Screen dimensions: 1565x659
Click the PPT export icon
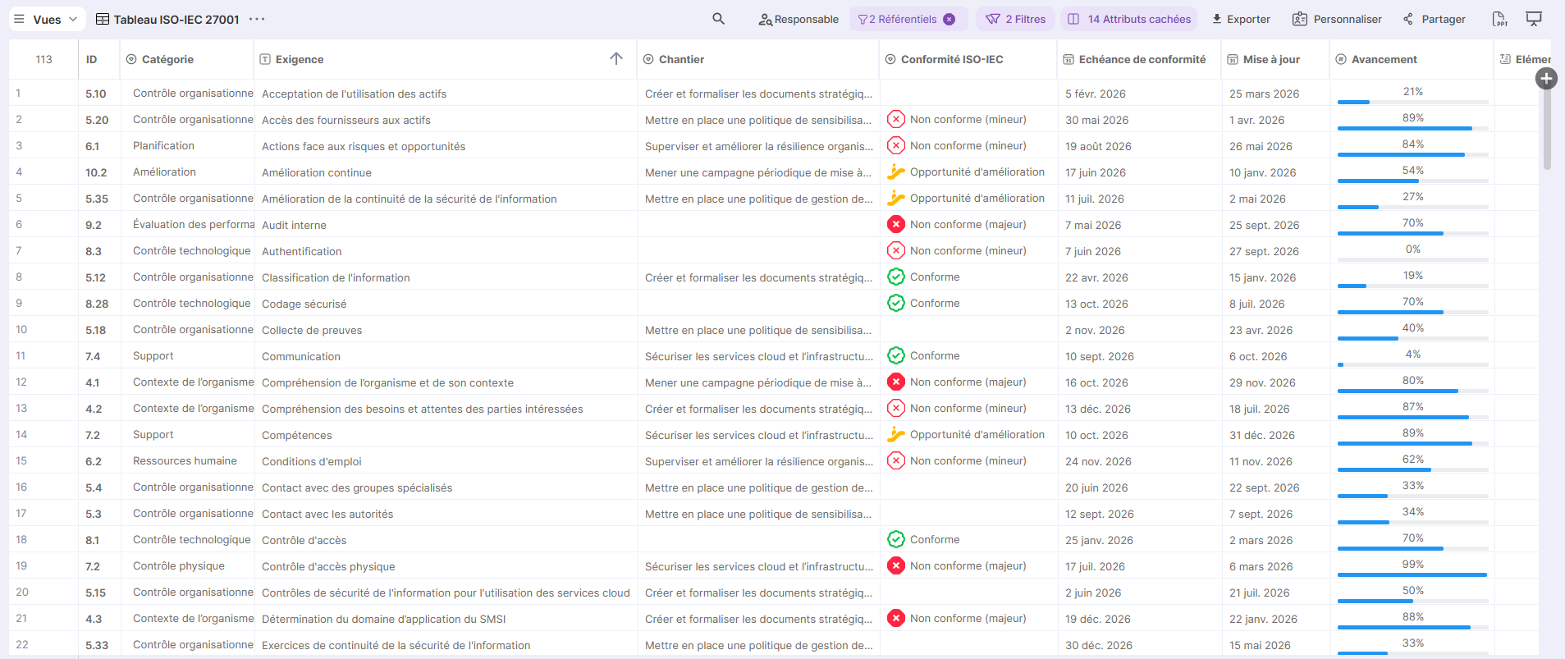point(1499,19)
